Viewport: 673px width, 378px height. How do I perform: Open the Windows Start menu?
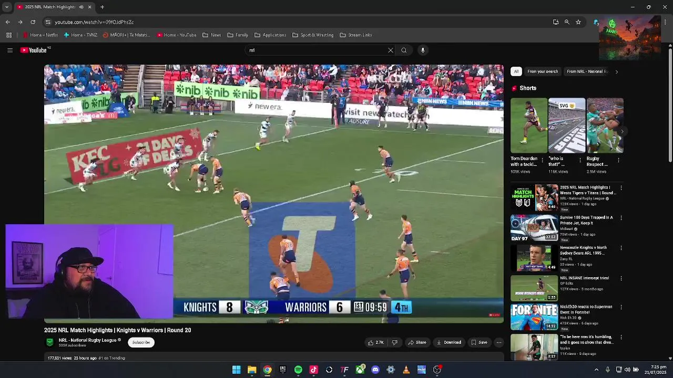pos(237,370)
